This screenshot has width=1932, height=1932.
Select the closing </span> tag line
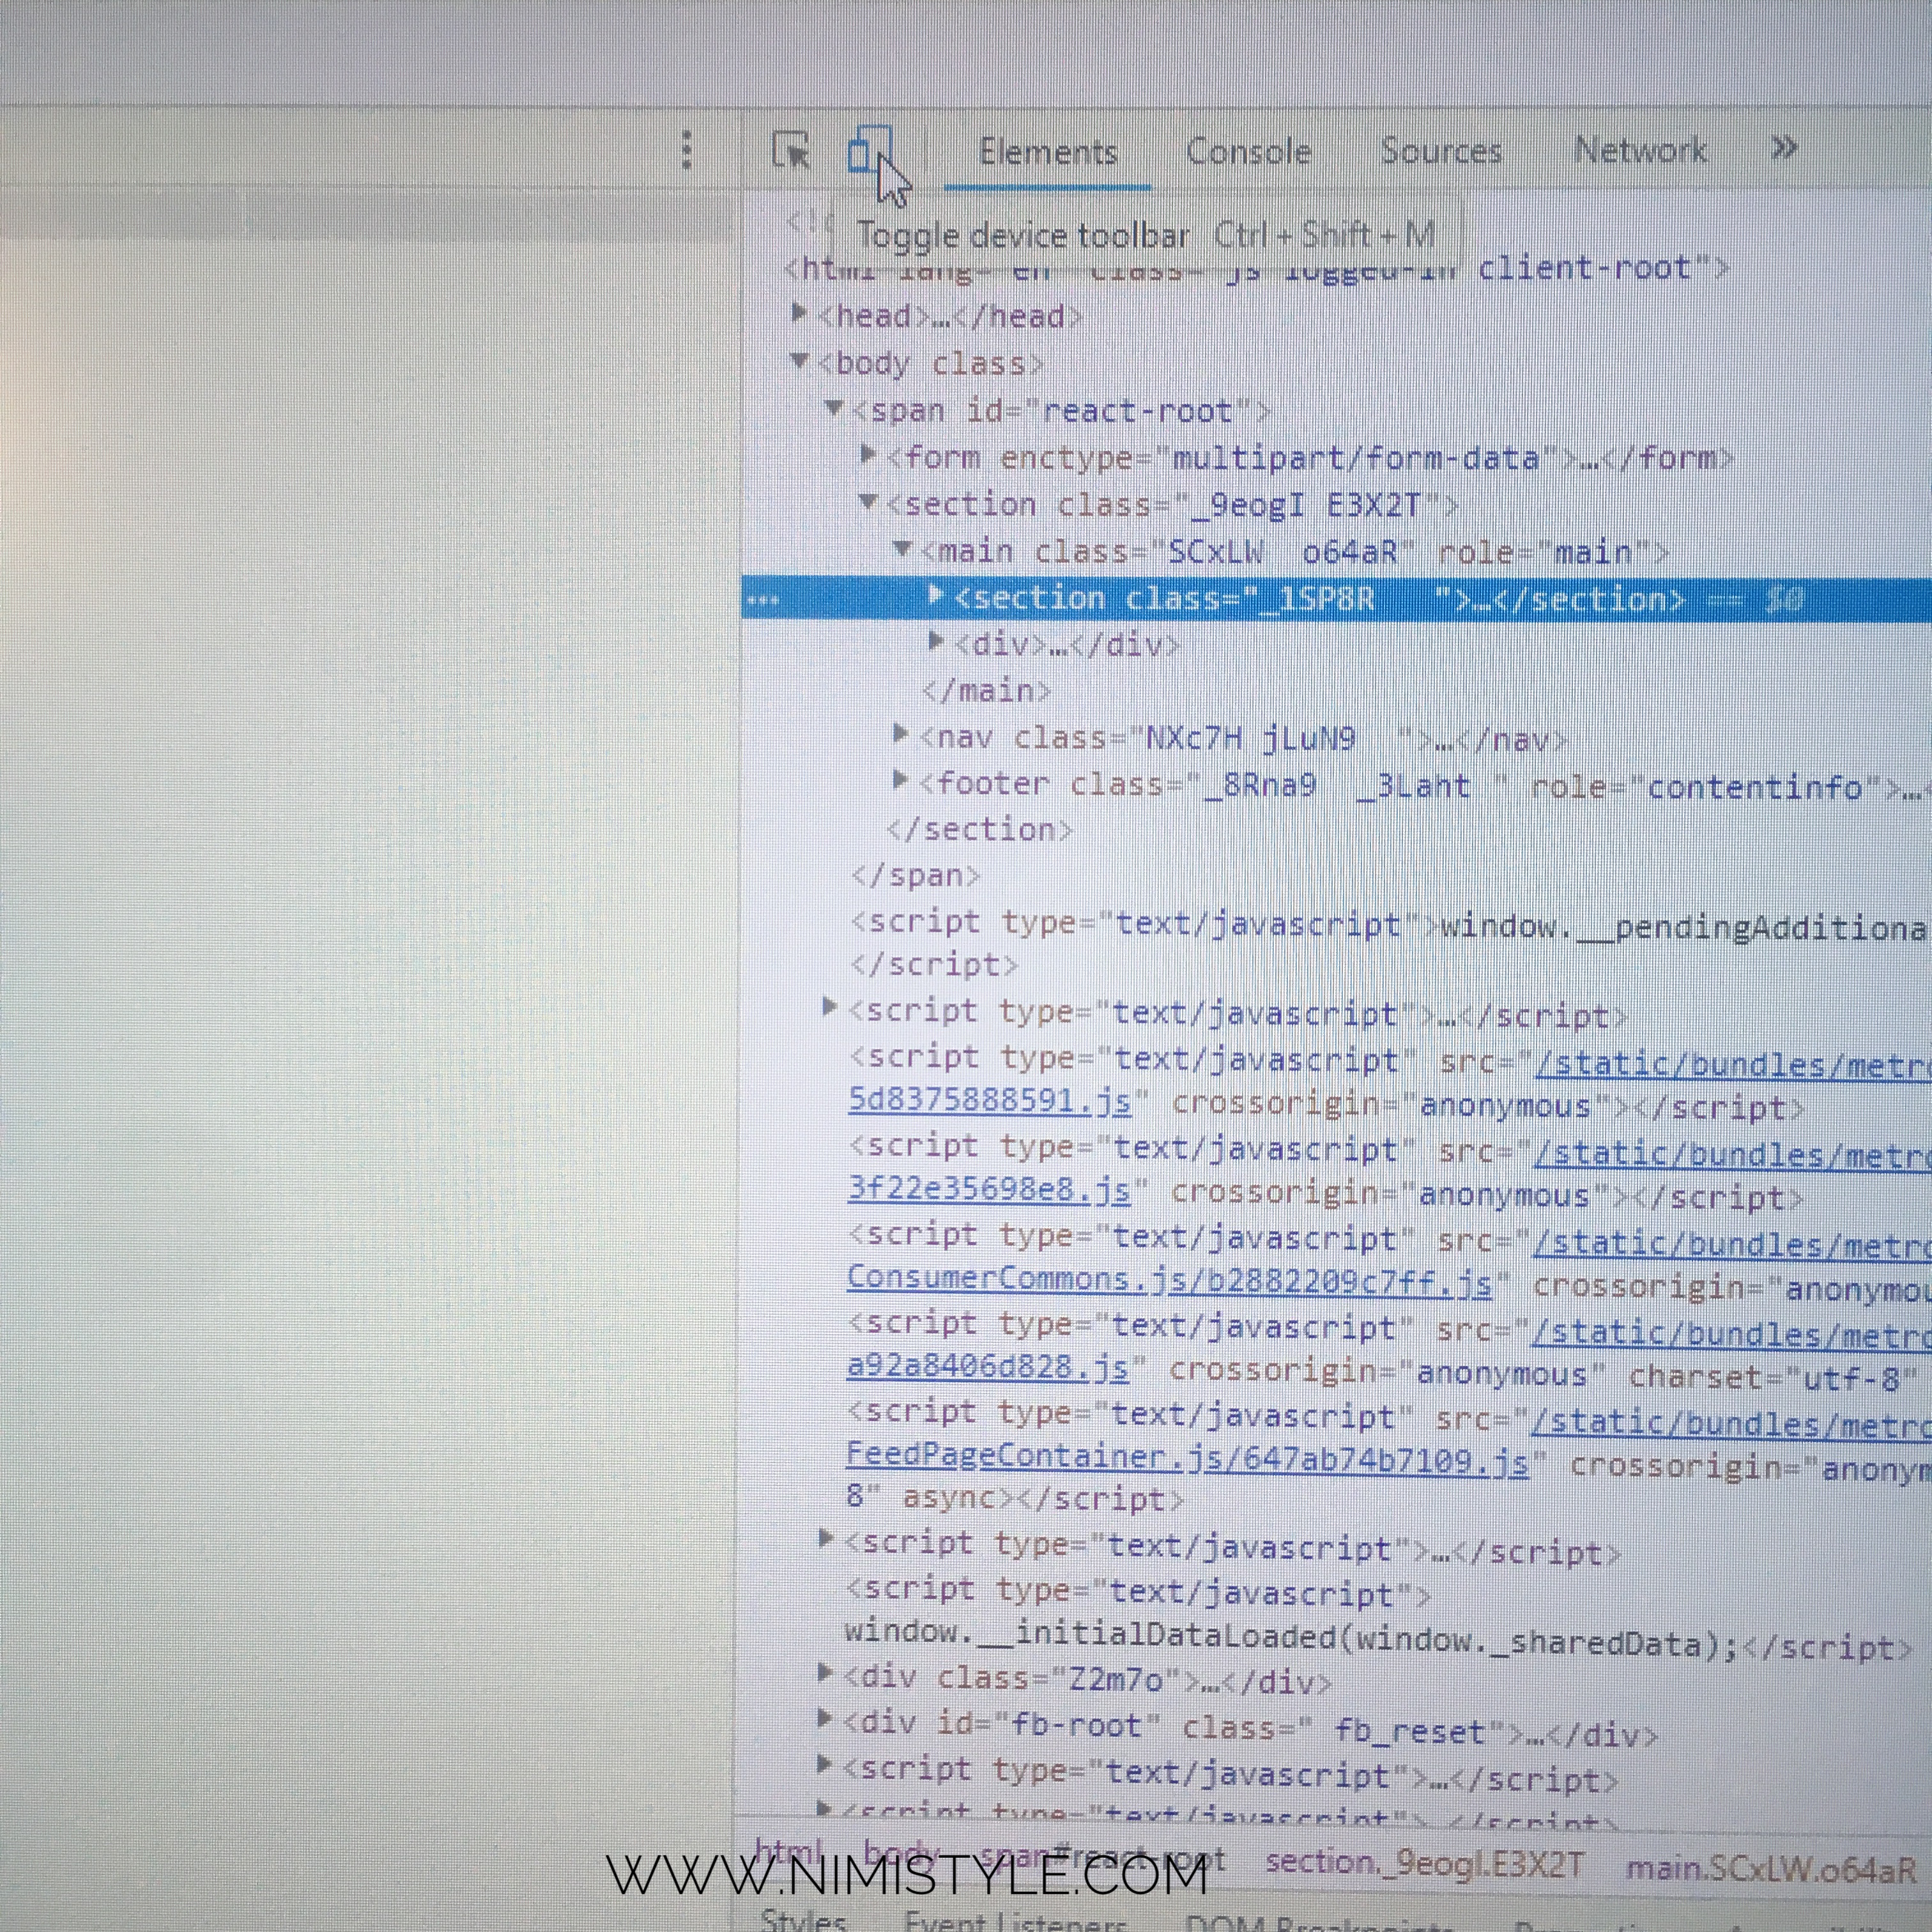(x=916, y=876)
